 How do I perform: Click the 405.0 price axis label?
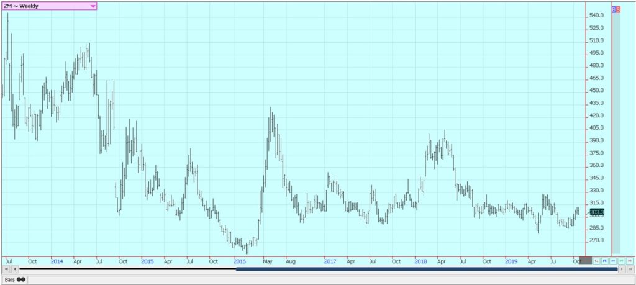coord(597,128)
